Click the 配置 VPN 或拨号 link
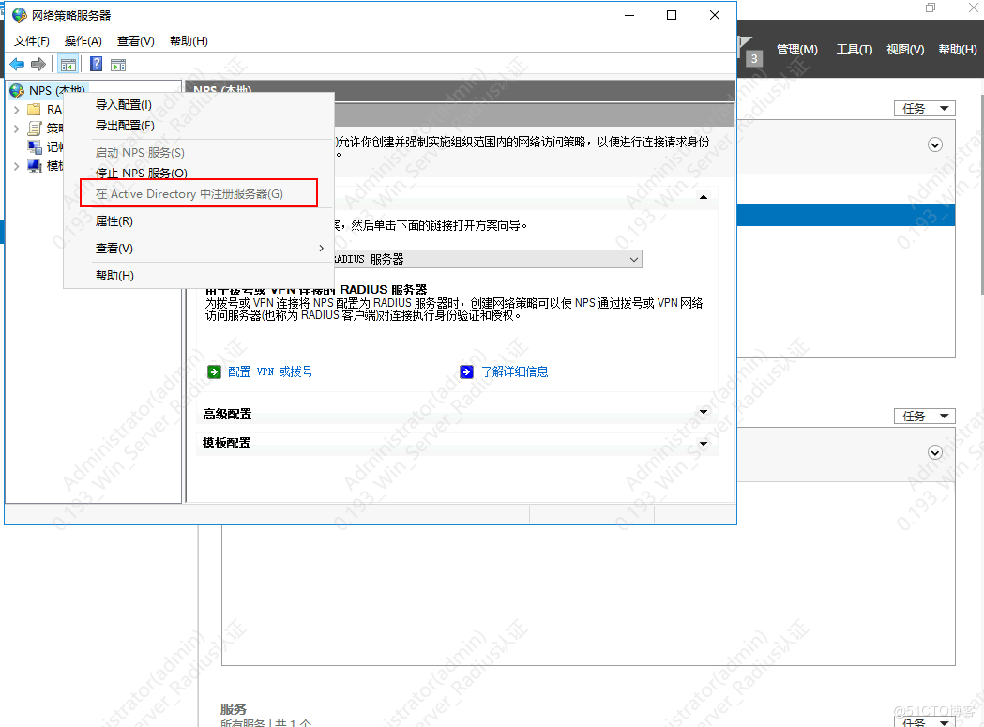 tap(270, 371)
